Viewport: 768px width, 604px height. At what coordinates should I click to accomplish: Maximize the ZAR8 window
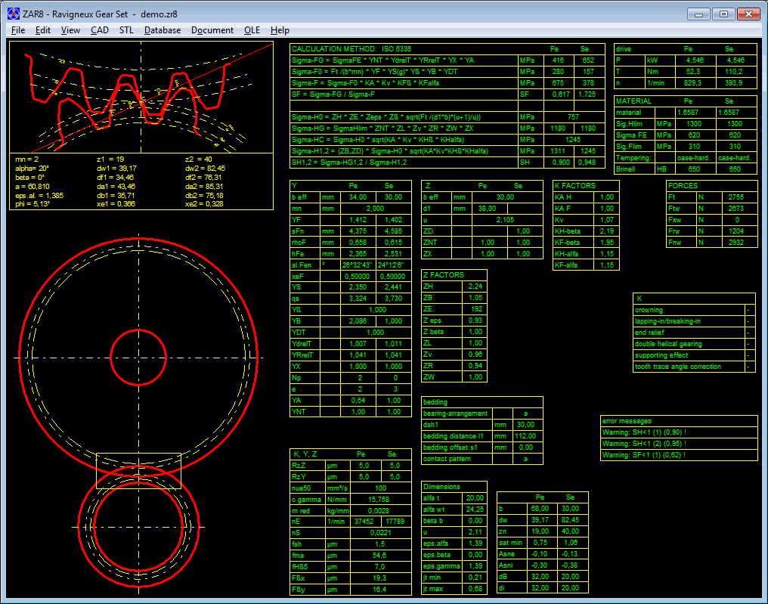723,14
